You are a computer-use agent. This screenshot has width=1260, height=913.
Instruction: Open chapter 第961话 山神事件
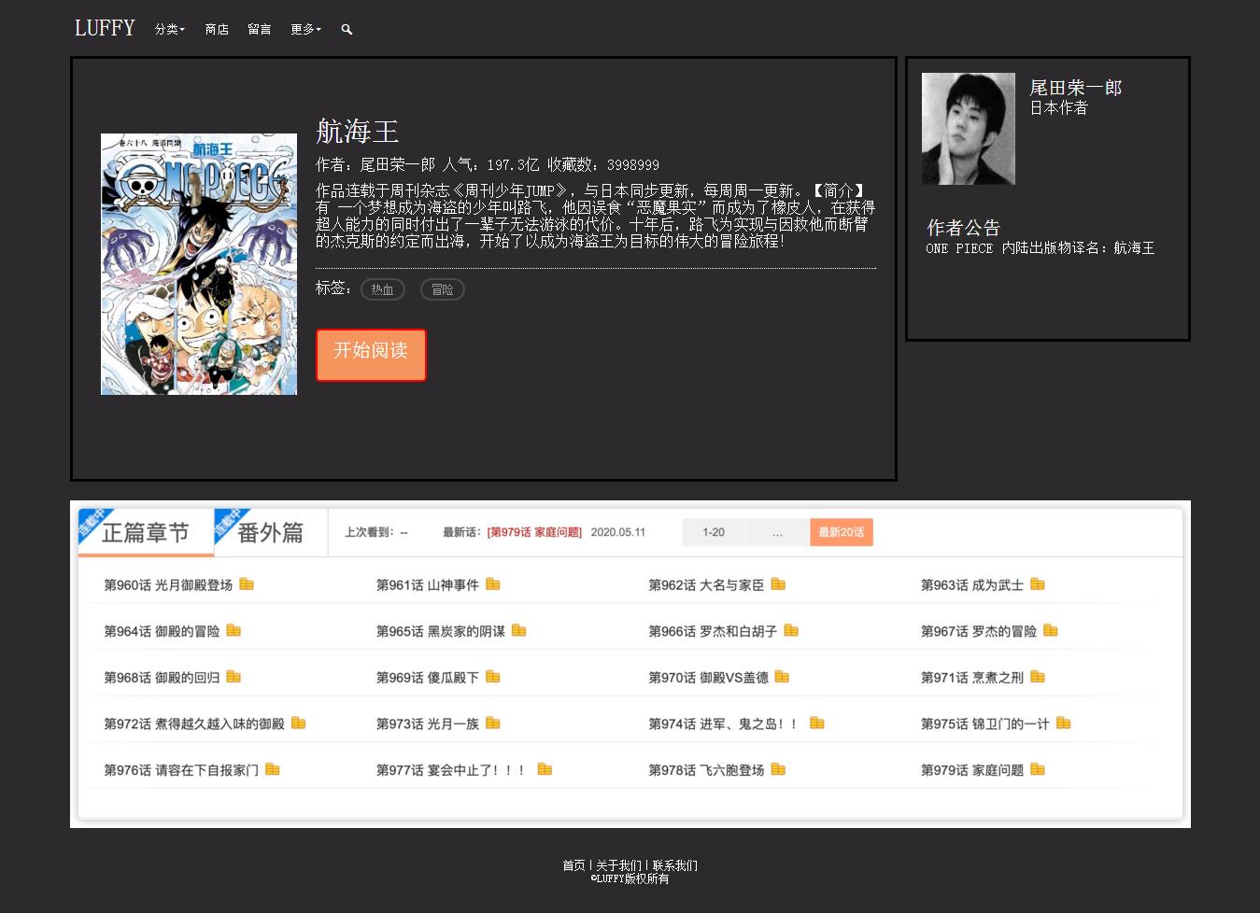point(428,585)
